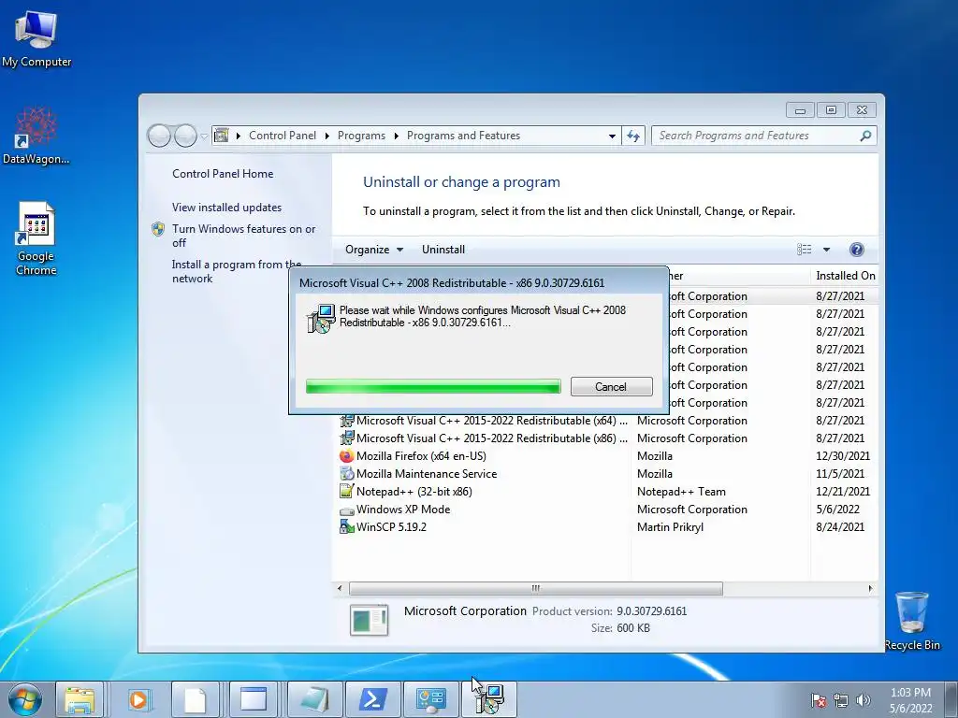The image size is (958, 718).
Task: Click the details pane program thumbnail
Action: click(369, 620)
